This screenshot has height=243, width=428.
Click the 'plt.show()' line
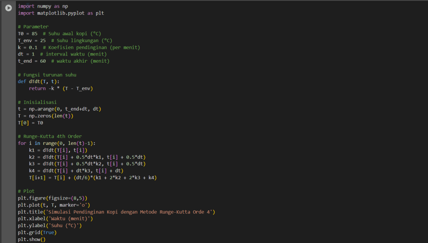[x=31, y=239]
